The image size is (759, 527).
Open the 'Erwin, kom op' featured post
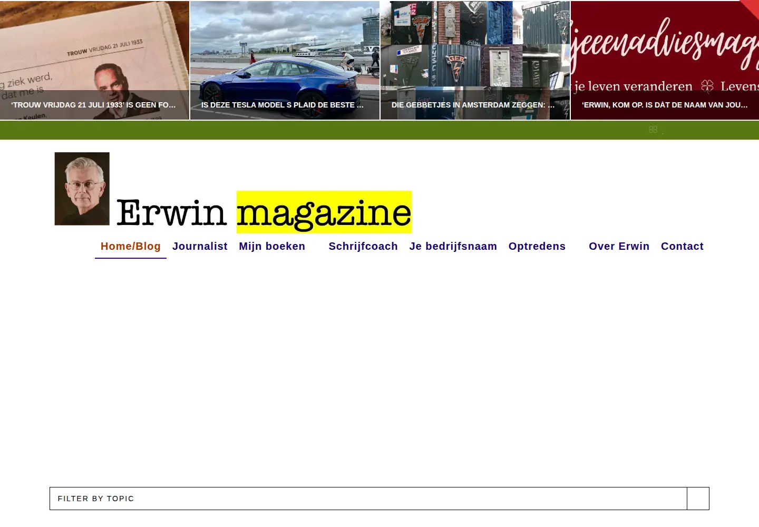(665, 60)
